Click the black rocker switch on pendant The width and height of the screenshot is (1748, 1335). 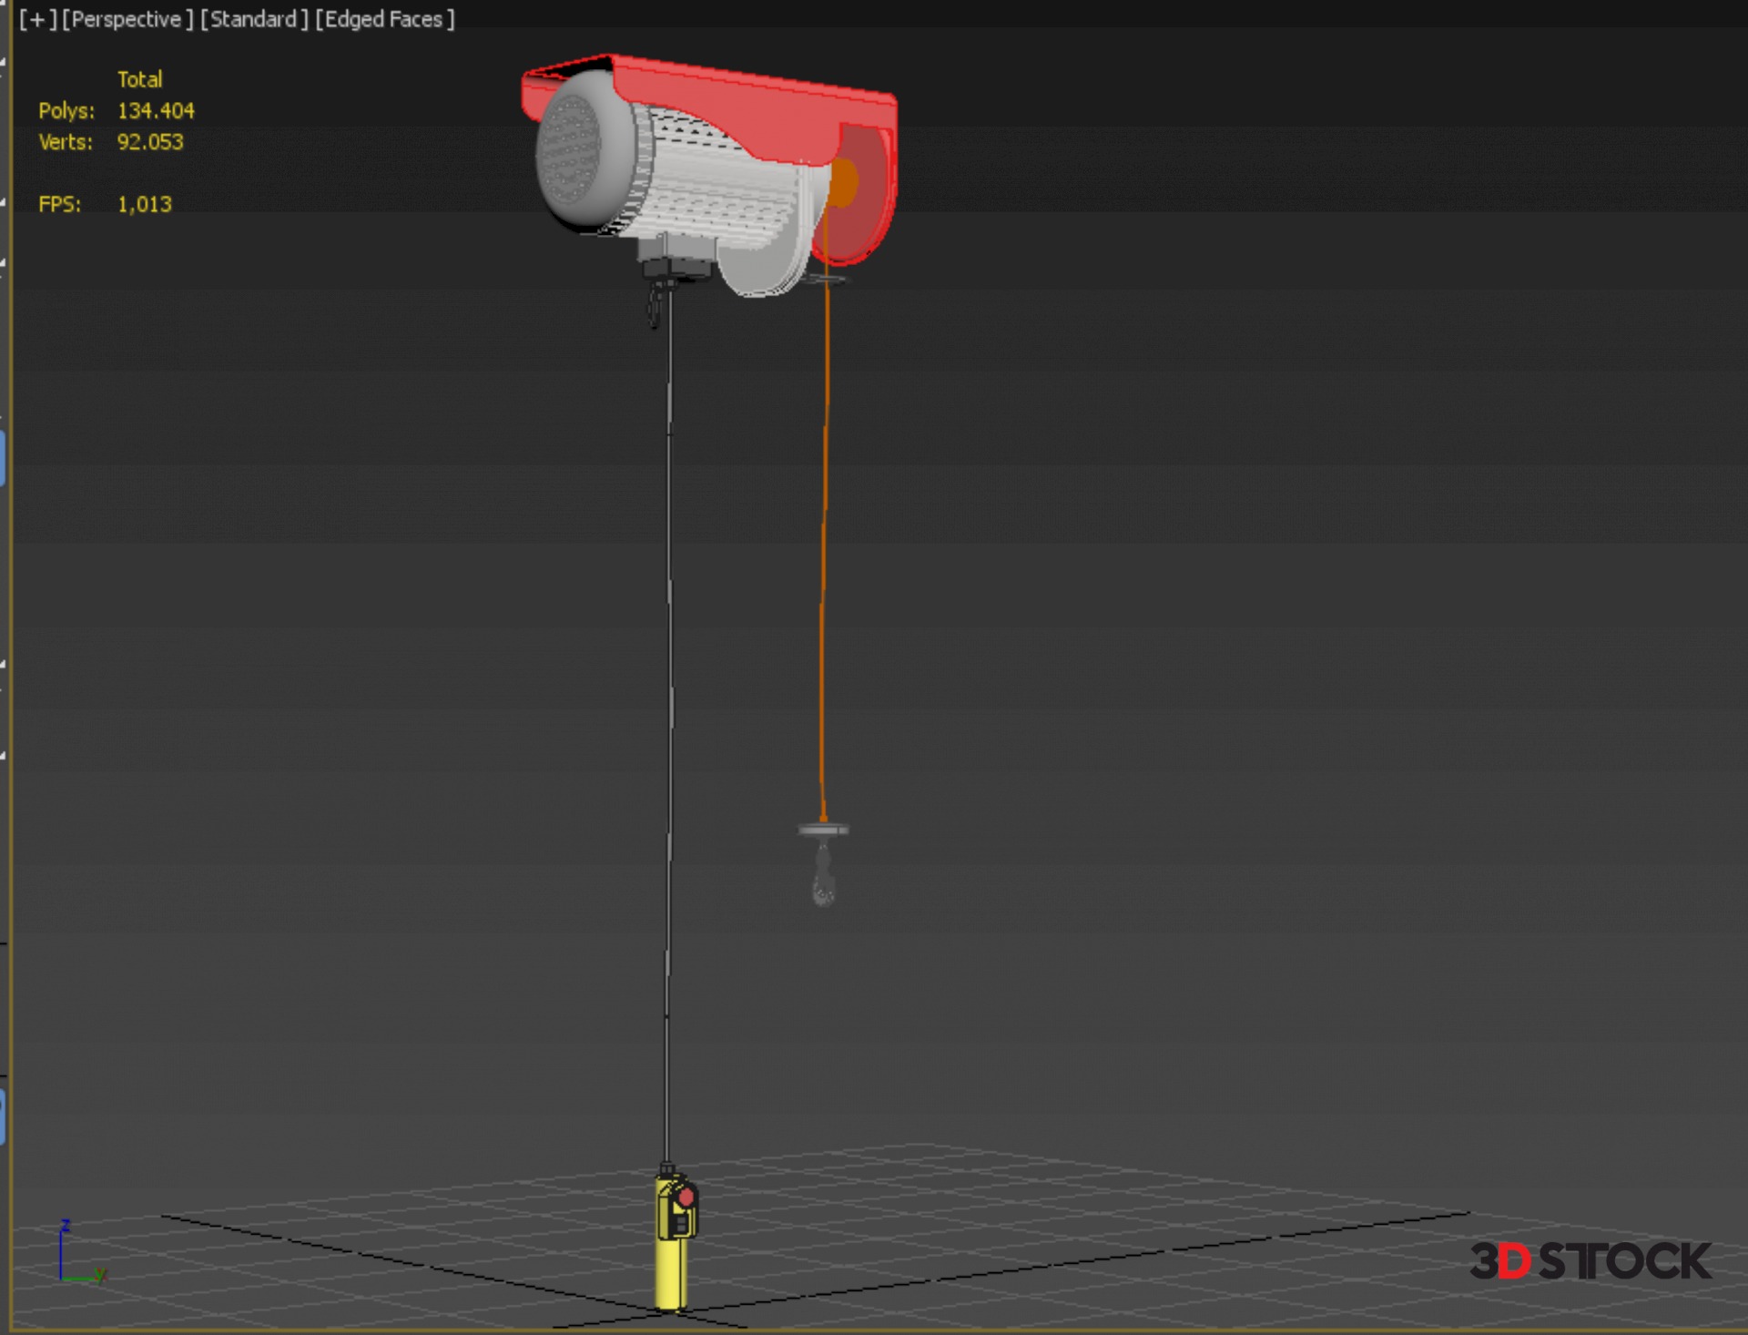679,1223
